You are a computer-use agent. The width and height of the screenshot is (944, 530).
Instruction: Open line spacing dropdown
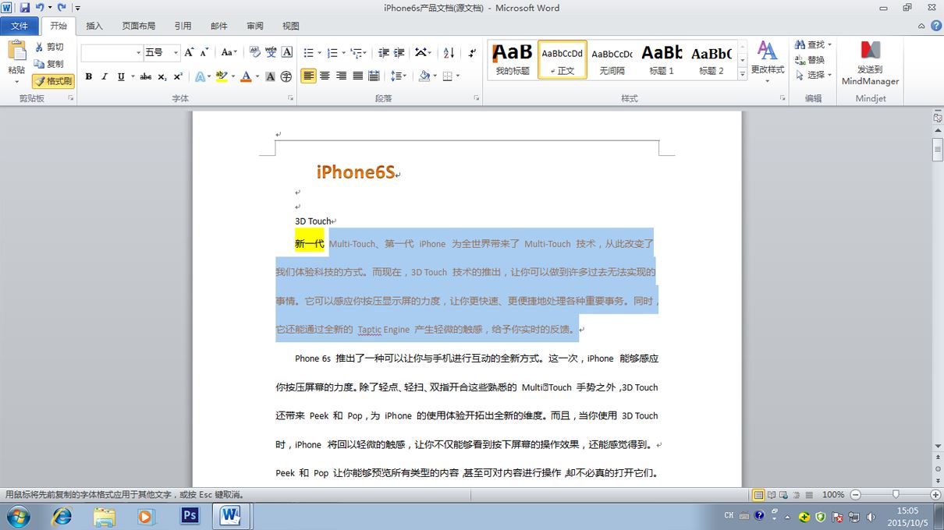click(398, 76)
